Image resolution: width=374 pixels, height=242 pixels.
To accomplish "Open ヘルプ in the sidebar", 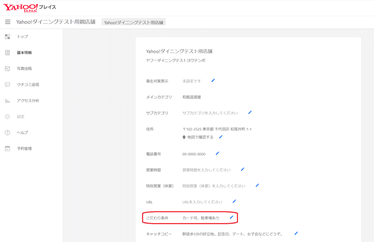I will (x=22, y=133).
